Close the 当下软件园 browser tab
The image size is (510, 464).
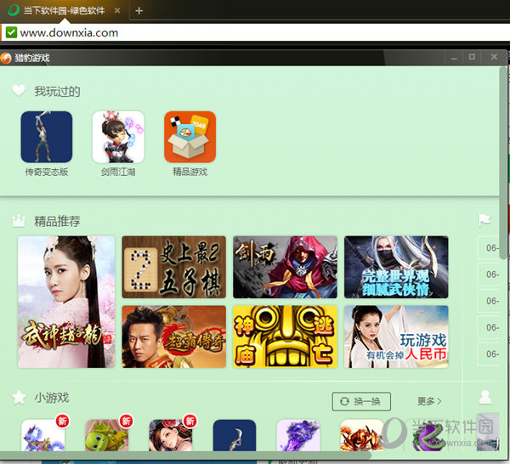(x=117, y=11)
